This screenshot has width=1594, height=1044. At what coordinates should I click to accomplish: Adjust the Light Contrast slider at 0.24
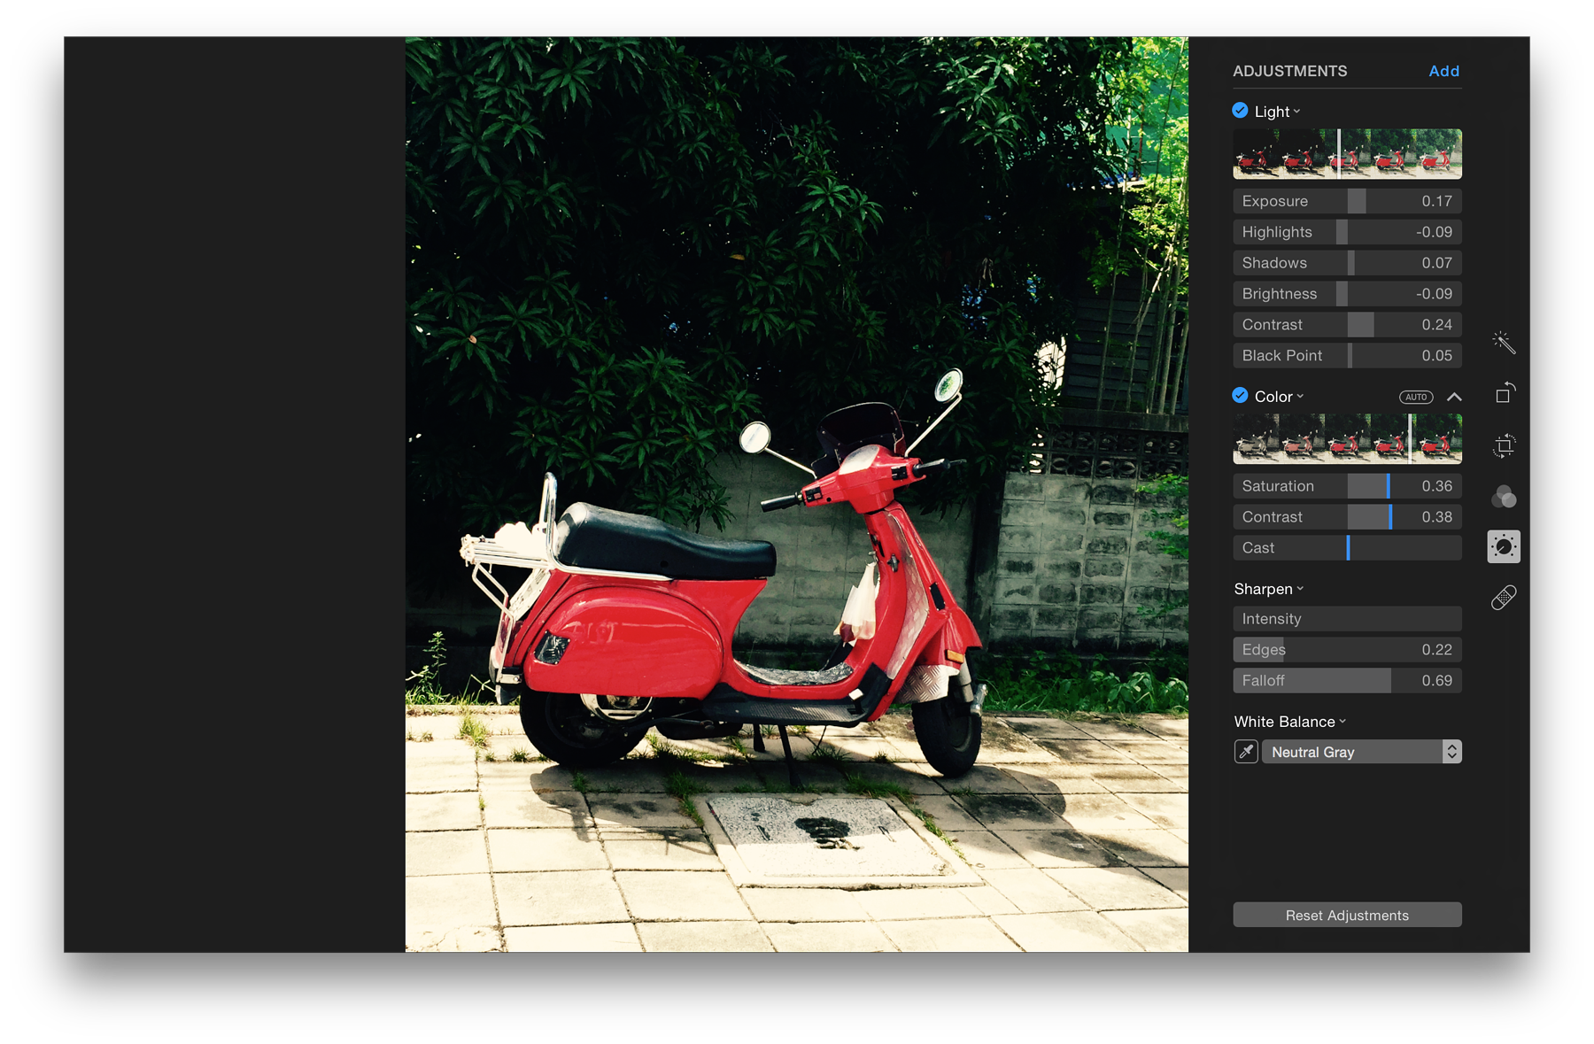pos(1347,325)
